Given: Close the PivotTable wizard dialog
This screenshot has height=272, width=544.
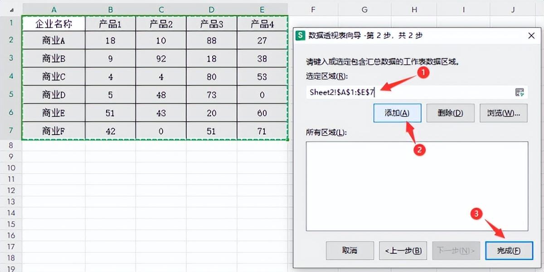Looking at the screenshot, I should [531, 35].
